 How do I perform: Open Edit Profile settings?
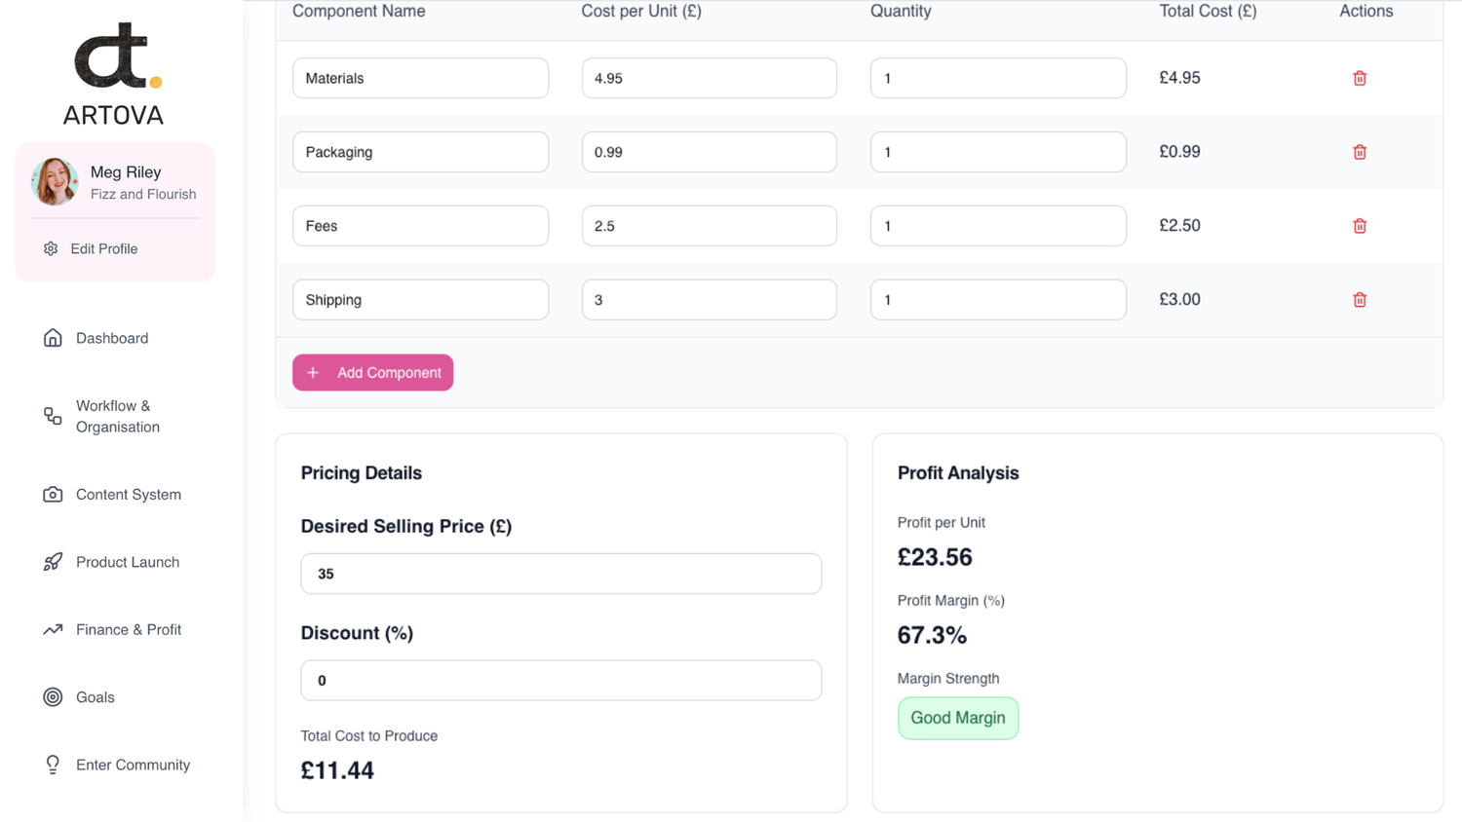pyautogui.click(x=103, y=249)
